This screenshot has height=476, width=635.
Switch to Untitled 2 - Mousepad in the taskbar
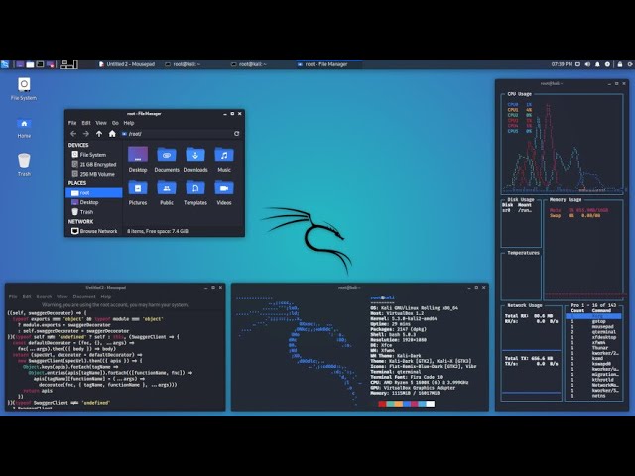[x=127, y=64]
